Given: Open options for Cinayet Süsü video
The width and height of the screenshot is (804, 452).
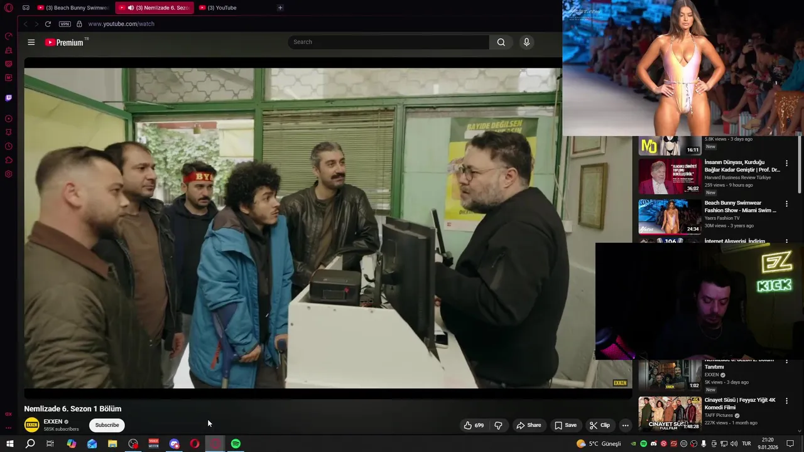Looking at the screenshot, I should [786, 401].
